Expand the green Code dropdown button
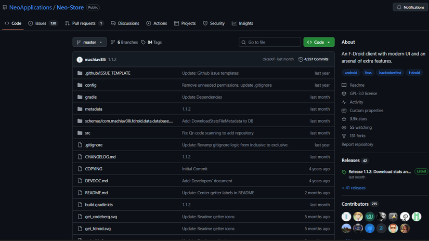429x241 pixels. [319, 42]
